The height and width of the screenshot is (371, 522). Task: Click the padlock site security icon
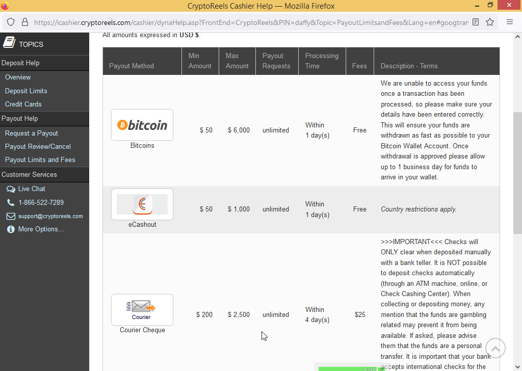pyautogui.click(x=24, y=22)
